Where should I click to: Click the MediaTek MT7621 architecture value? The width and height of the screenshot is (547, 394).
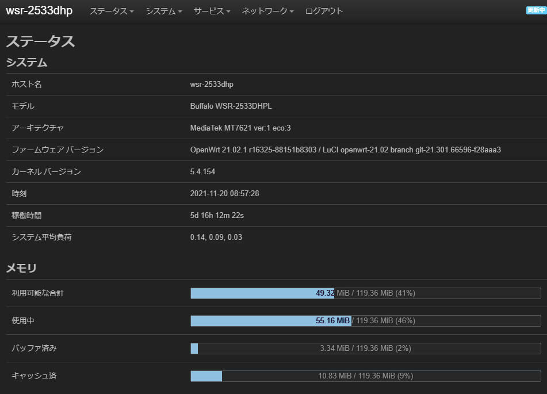[x=244, y=128]
